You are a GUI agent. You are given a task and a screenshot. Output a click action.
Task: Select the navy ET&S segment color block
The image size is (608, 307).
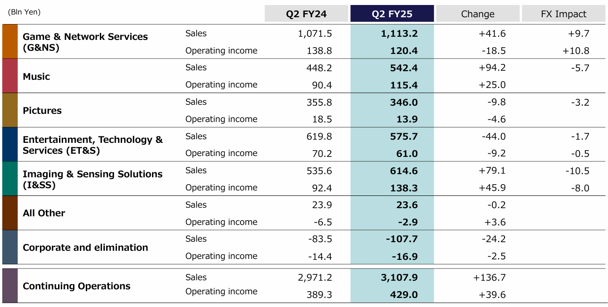coord(10,145)
